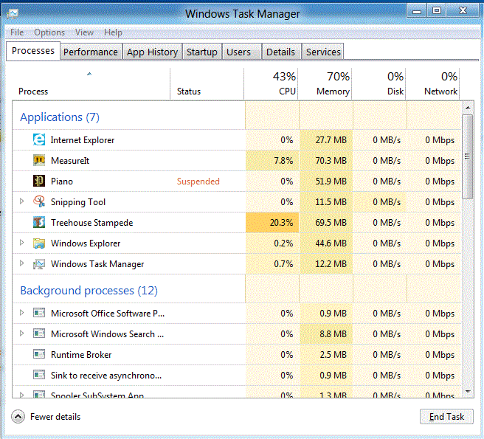Click the Sink to receive asynchronous icon

tap(39, 375)
